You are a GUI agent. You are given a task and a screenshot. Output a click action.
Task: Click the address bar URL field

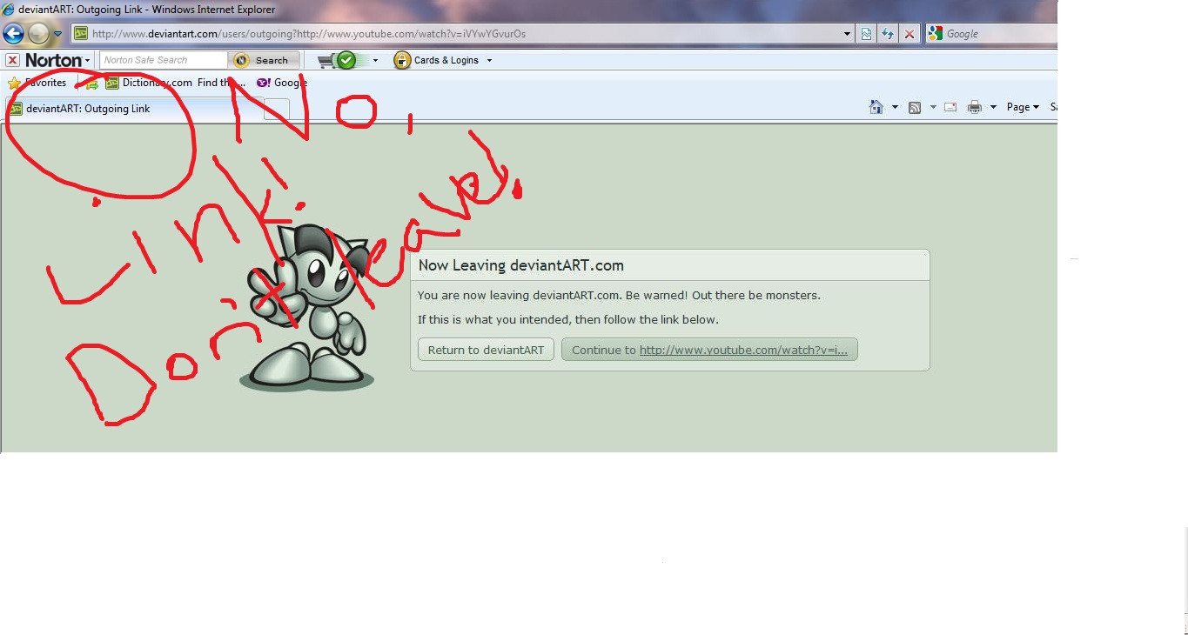point(463,34)
